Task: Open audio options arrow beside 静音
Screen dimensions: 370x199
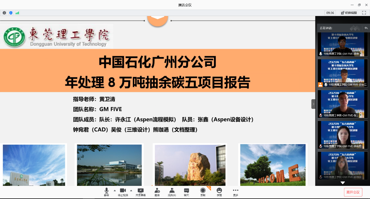Action: click(x=115, y=190)
